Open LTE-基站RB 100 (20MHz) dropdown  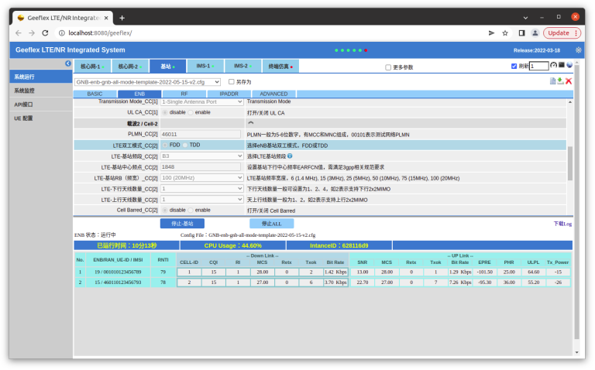202,178
